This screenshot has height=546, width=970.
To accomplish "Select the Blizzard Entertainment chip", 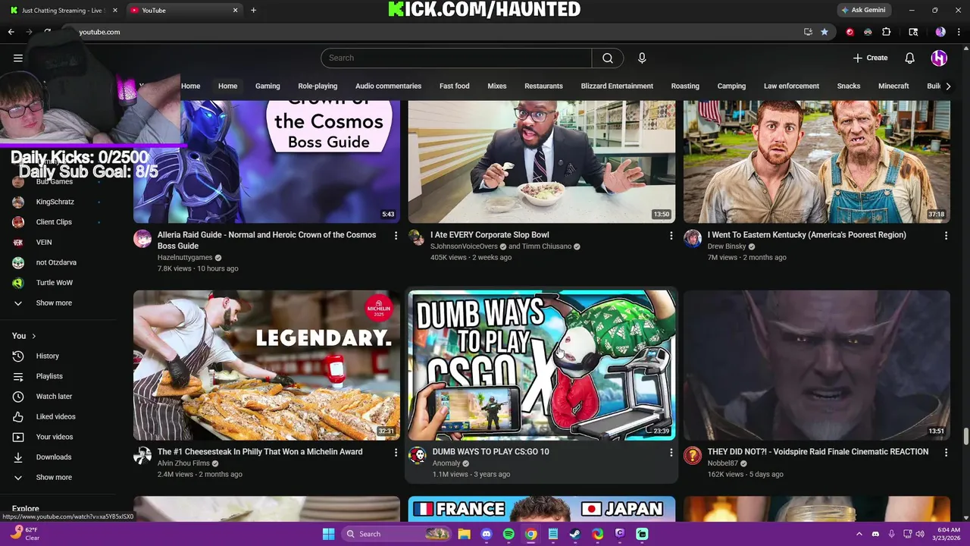I will [x=617, y=86].
